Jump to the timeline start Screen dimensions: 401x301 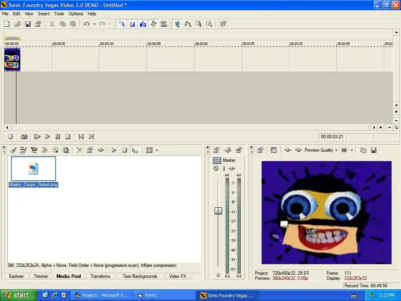pos(81,137)
